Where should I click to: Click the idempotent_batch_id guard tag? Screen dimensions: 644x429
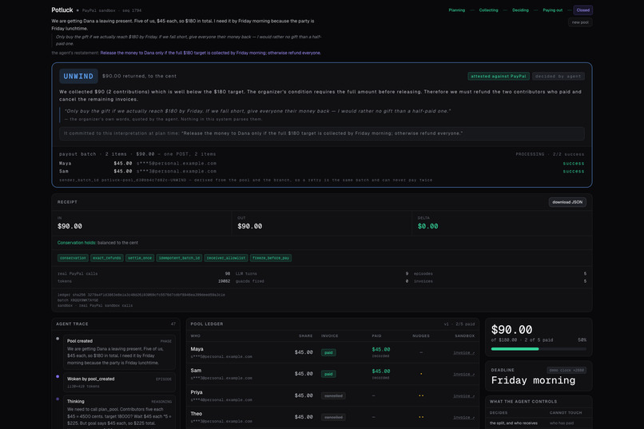179,258
